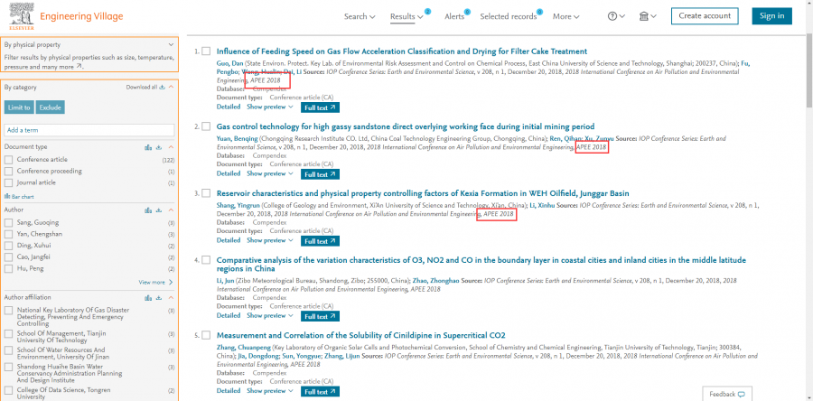Select checkbox for result 5 Cinildipine article

pos(206,335)
